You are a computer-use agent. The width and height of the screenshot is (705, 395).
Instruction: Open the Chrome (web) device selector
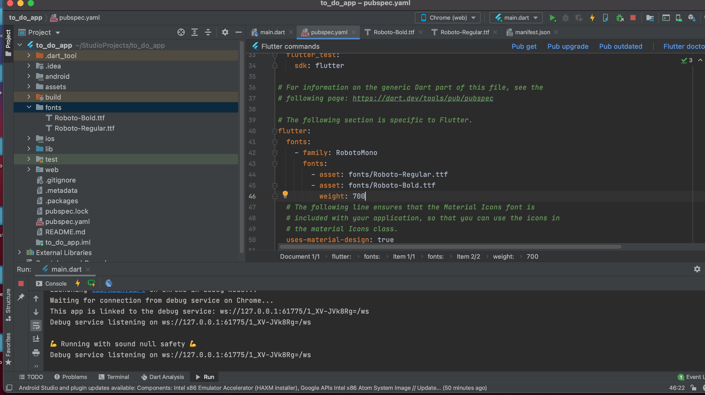tap(447, 18)
